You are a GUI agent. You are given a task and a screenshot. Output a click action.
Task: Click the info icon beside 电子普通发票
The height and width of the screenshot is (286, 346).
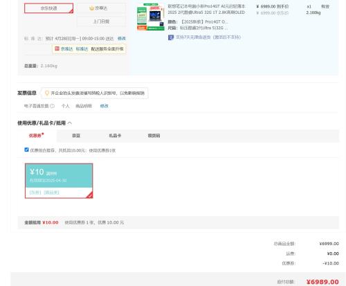tap(53, 106)
